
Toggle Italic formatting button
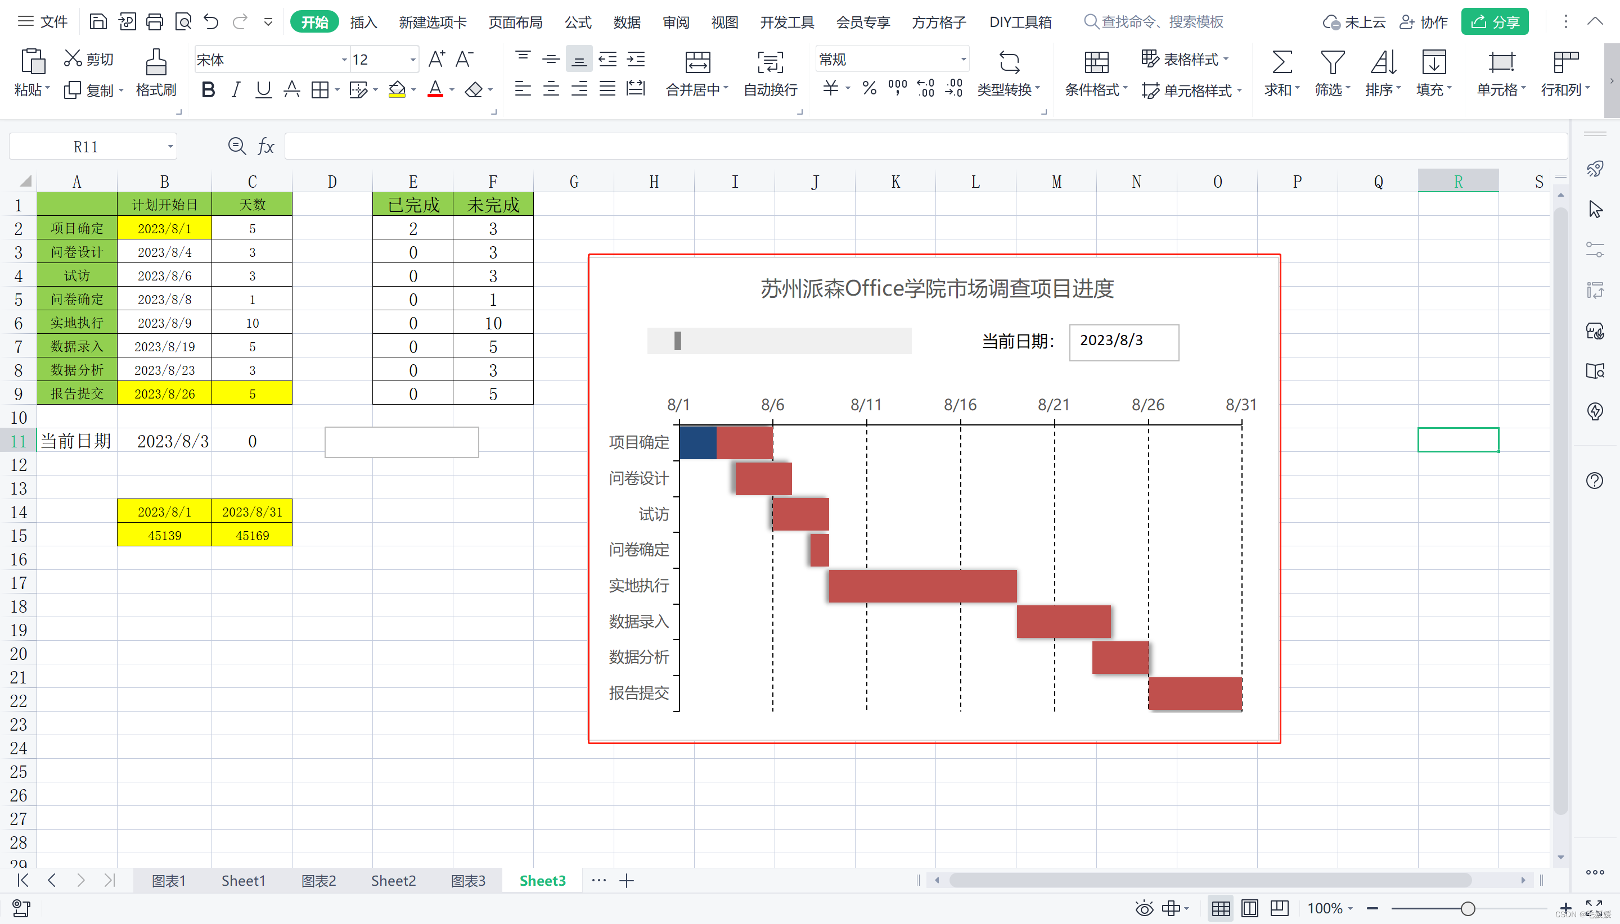[x=236, y=90]
